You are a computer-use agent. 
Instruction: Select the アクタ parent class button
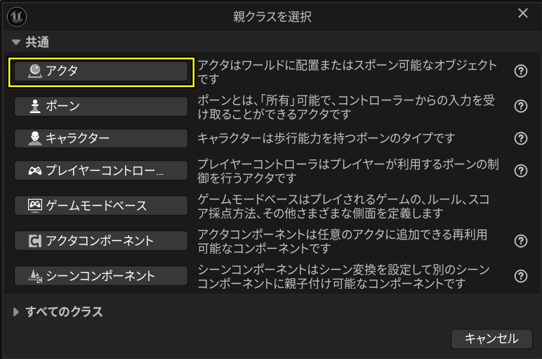(101, 71)
